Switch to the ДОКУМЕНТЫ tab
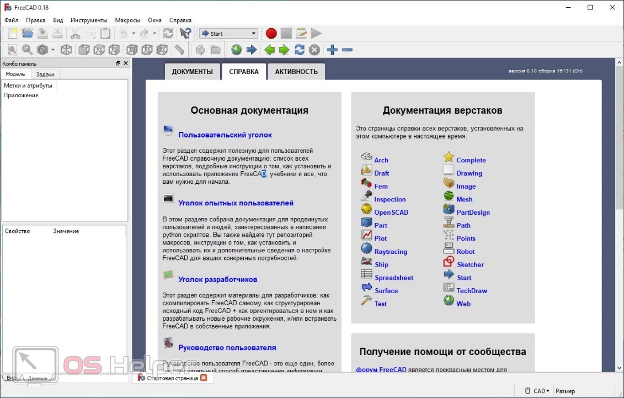Screen dimensions: 624x398 coord(192,72)
